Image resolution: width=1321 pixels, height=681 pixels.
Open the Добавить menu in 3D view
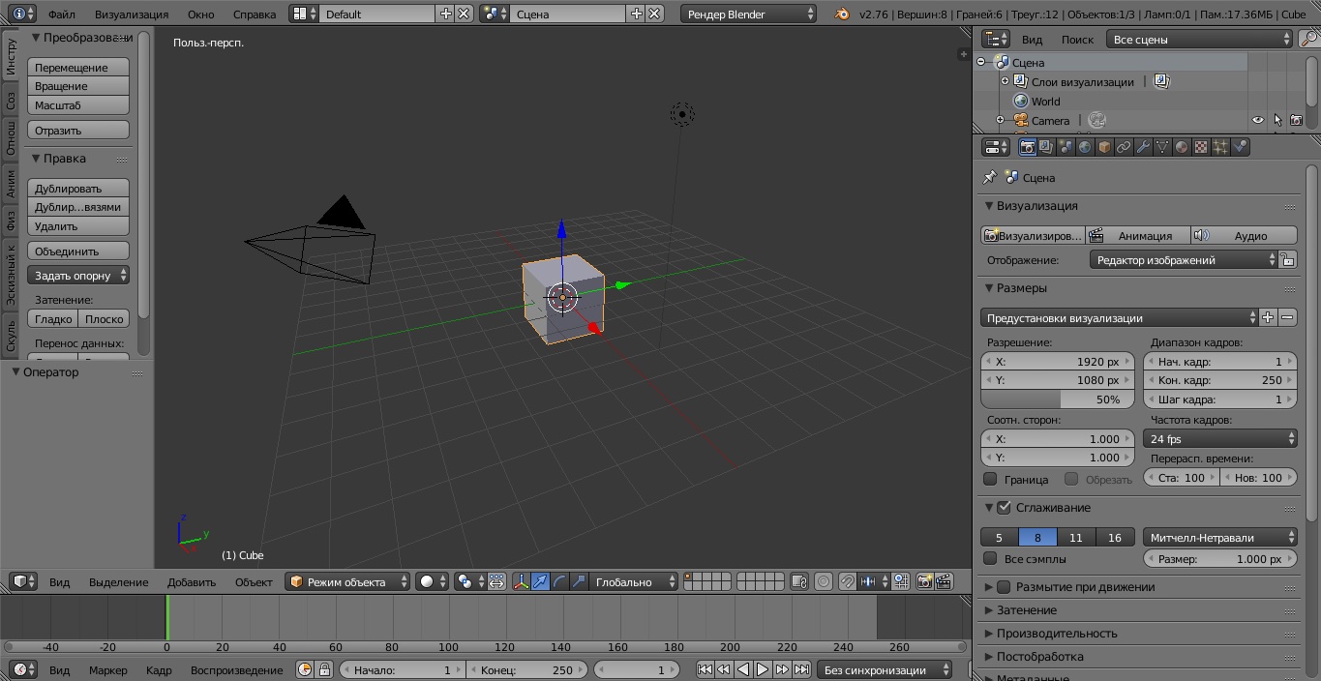(x=192, y=581)
